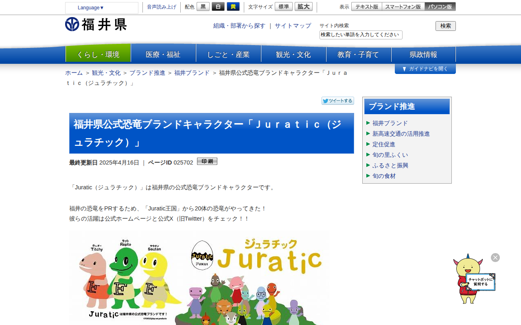
Task: Open 旬の食材 in sidebar
Action: point(384,176)
